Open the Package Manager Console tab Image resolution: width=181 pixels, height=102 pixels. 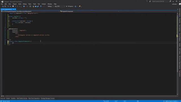pos(48,98)
